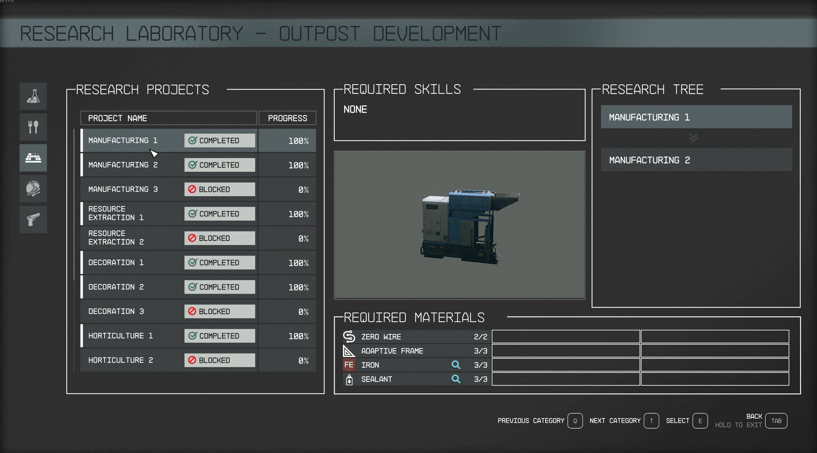This screenshot has width=817, height=453.
Task: Open the Weaponry pistol category icon
Action: (x=33, y=219)
